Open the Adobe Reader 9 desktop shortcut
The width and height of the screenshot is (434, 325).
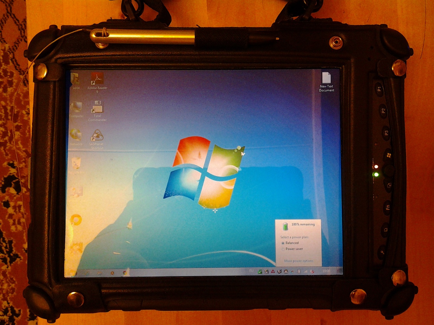click(97, 82)
